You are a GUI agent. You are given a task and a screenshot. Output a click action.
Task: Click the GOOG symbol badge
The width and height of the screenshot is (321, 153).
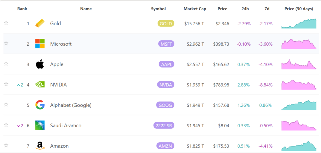point(165,105)
